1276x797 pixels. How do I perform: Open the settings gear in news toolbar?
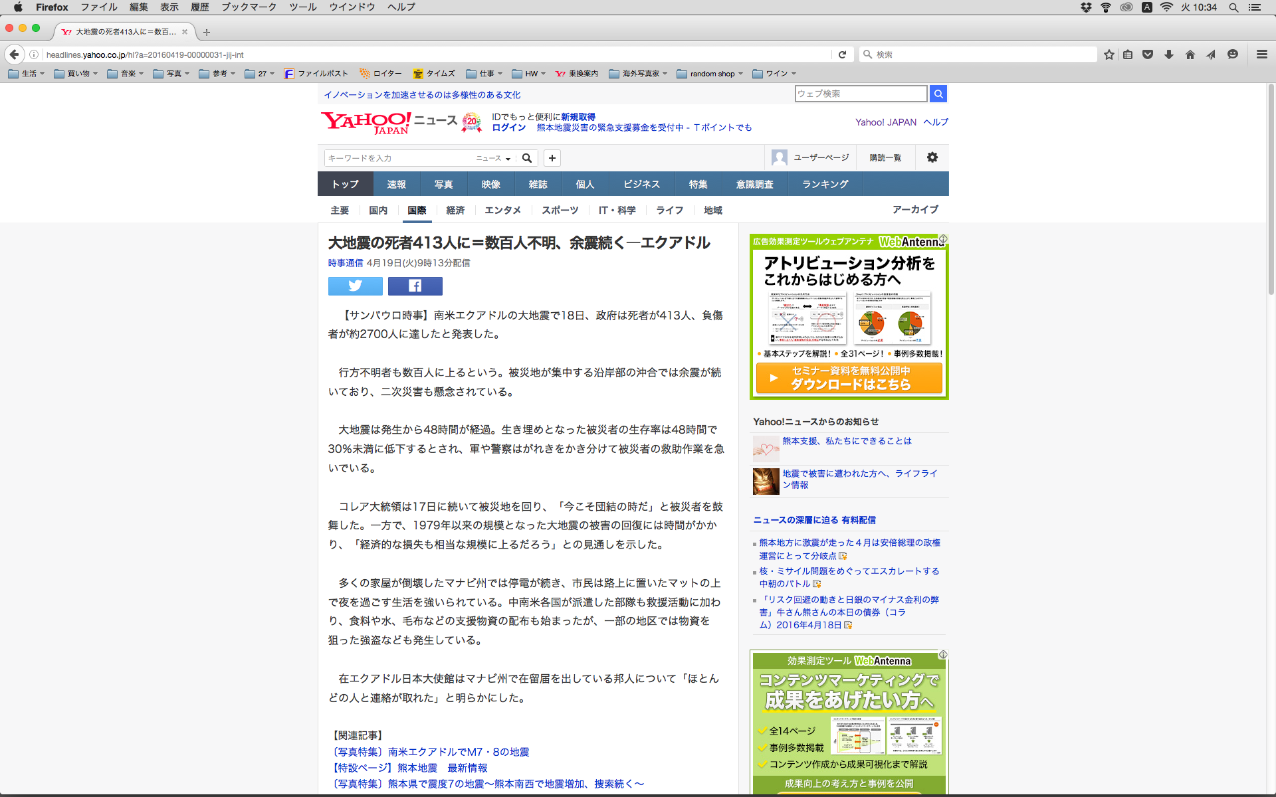932,157
